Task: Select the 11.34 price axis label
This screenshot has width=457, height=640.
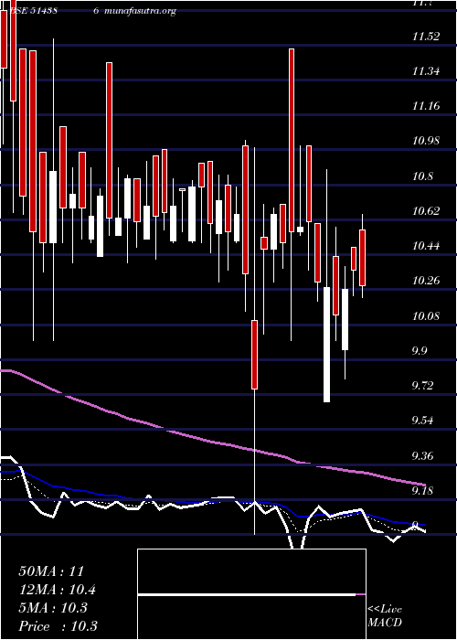Action: coord(427,71)
